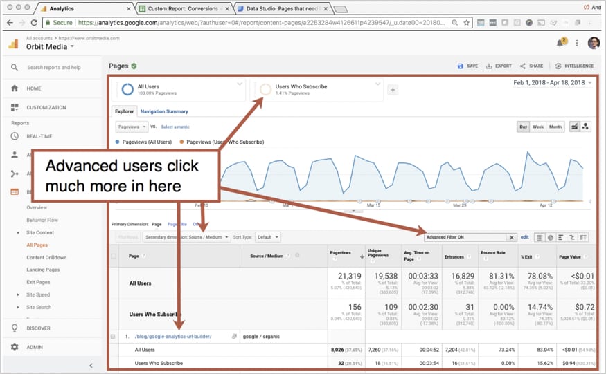Open the Pageviews metric dropdown

(x=132, y=127)
